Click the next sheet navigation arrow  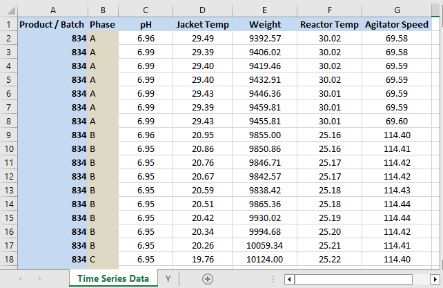point(39,278)
